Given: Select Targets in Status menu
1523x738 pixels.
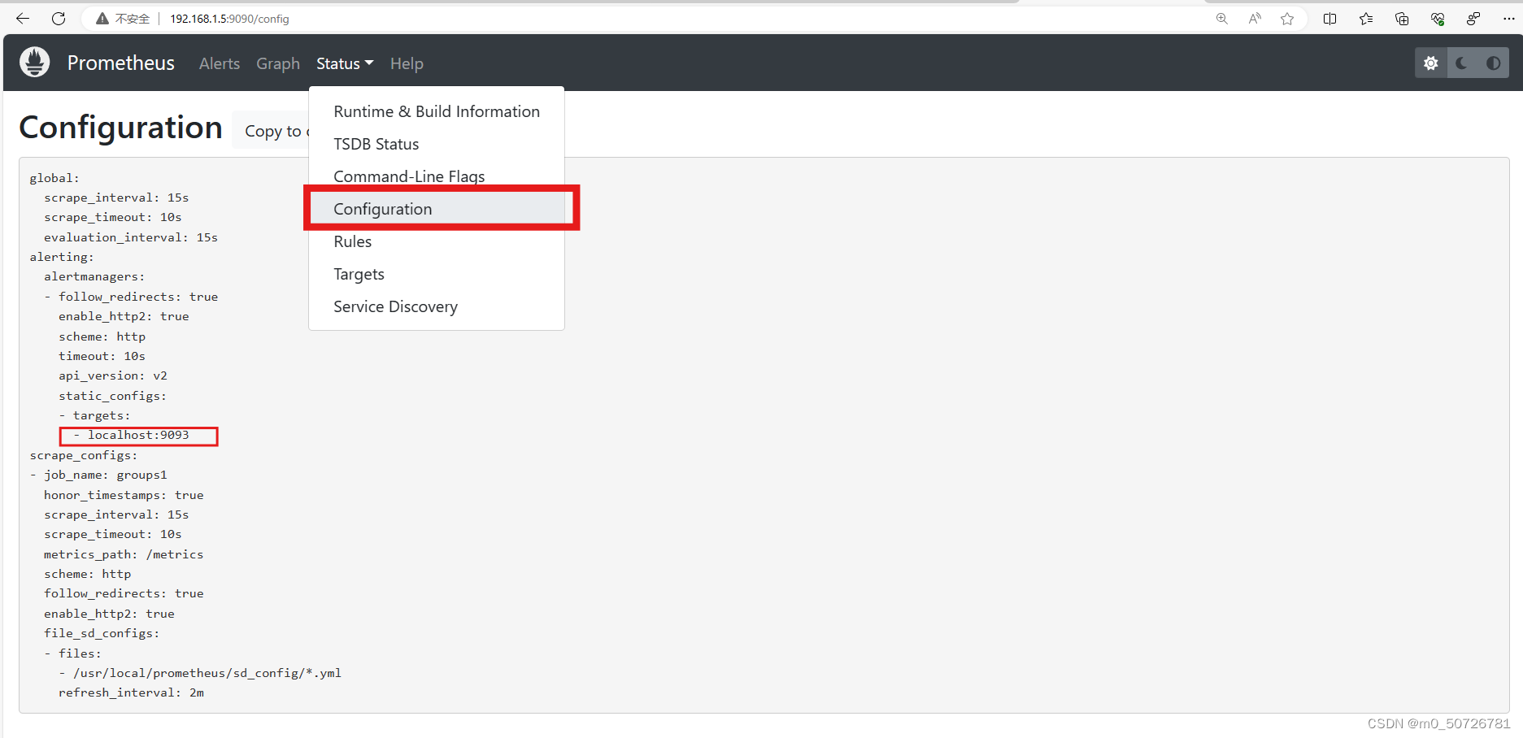Looking at the screenshot, I should [437, 274].
